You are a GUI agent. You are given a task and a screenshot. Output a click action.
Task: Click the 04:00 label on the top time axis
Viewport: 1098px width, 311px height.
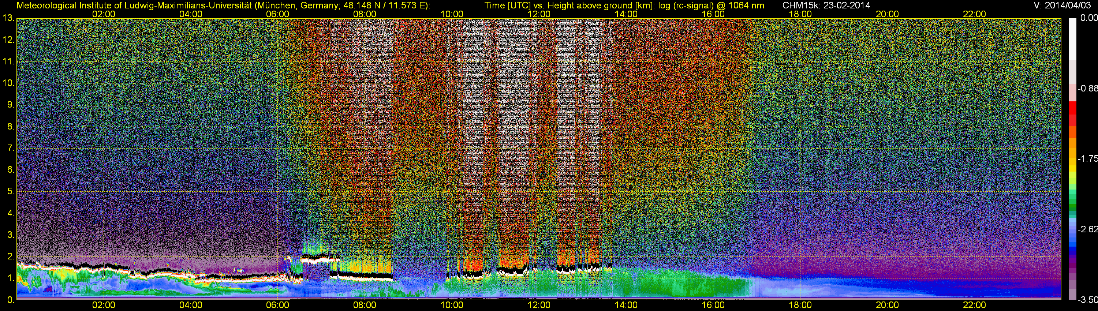click(191, 14)
